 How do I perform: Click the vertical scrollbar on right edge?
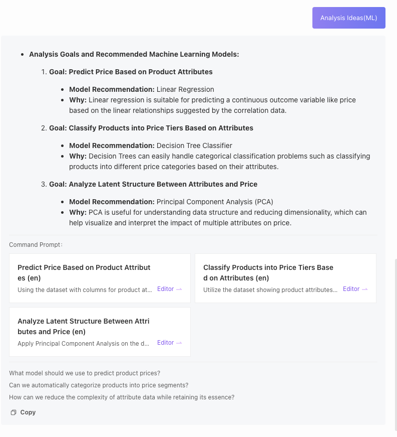(395, 341)
